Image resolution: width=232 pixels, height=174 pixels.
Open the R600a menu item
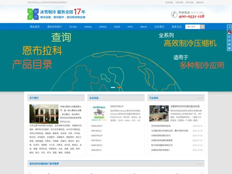pos(103,27)
